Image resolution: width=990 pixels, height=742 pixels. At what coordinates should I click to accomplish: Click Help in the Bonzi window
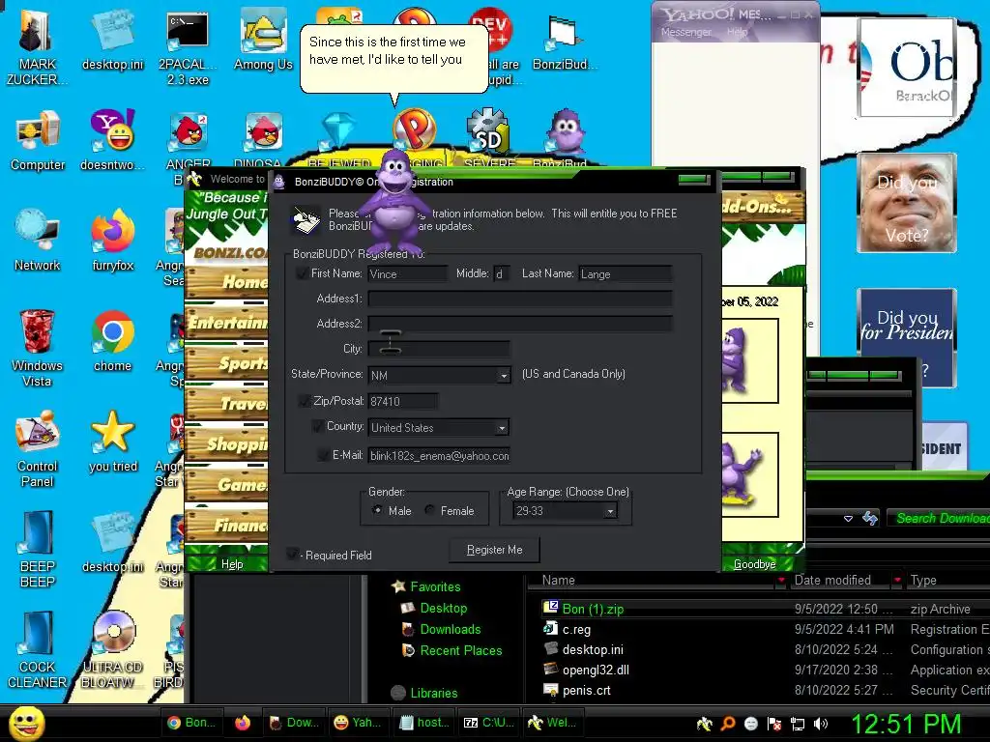pos(232,564)
